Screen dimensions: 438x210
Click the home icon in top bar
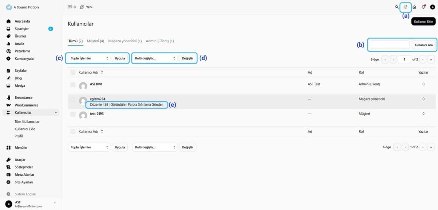(x=414, y=7)
